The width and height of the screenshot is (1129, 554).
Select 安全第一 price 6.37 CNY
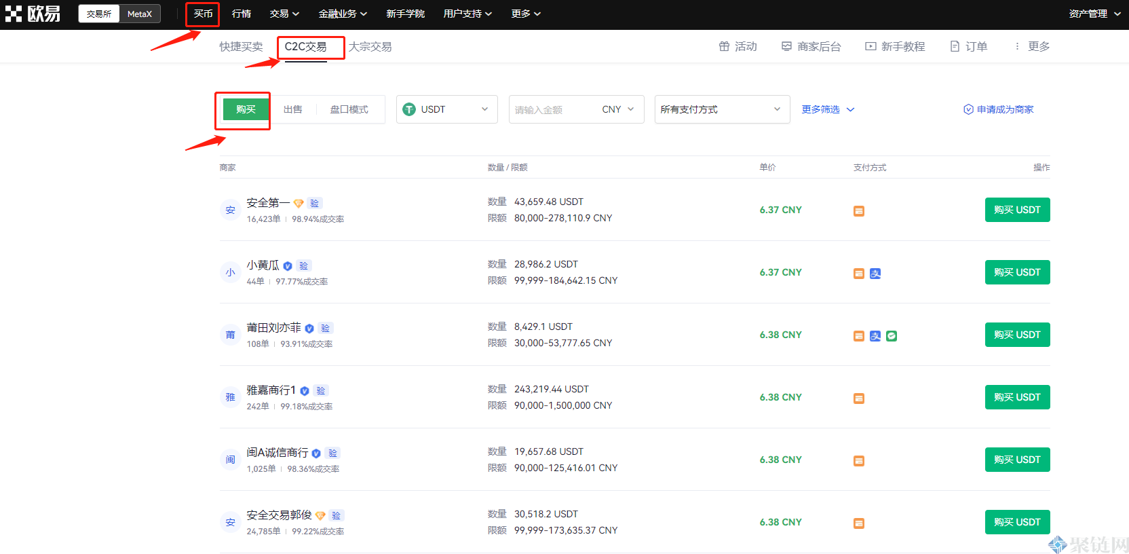780,210
